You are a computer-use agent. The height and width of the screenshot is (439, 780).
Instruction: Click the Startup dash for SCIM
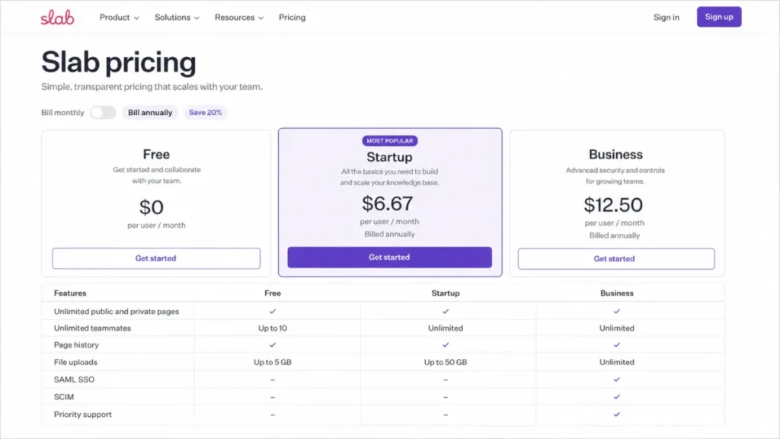tap(446, 397)
